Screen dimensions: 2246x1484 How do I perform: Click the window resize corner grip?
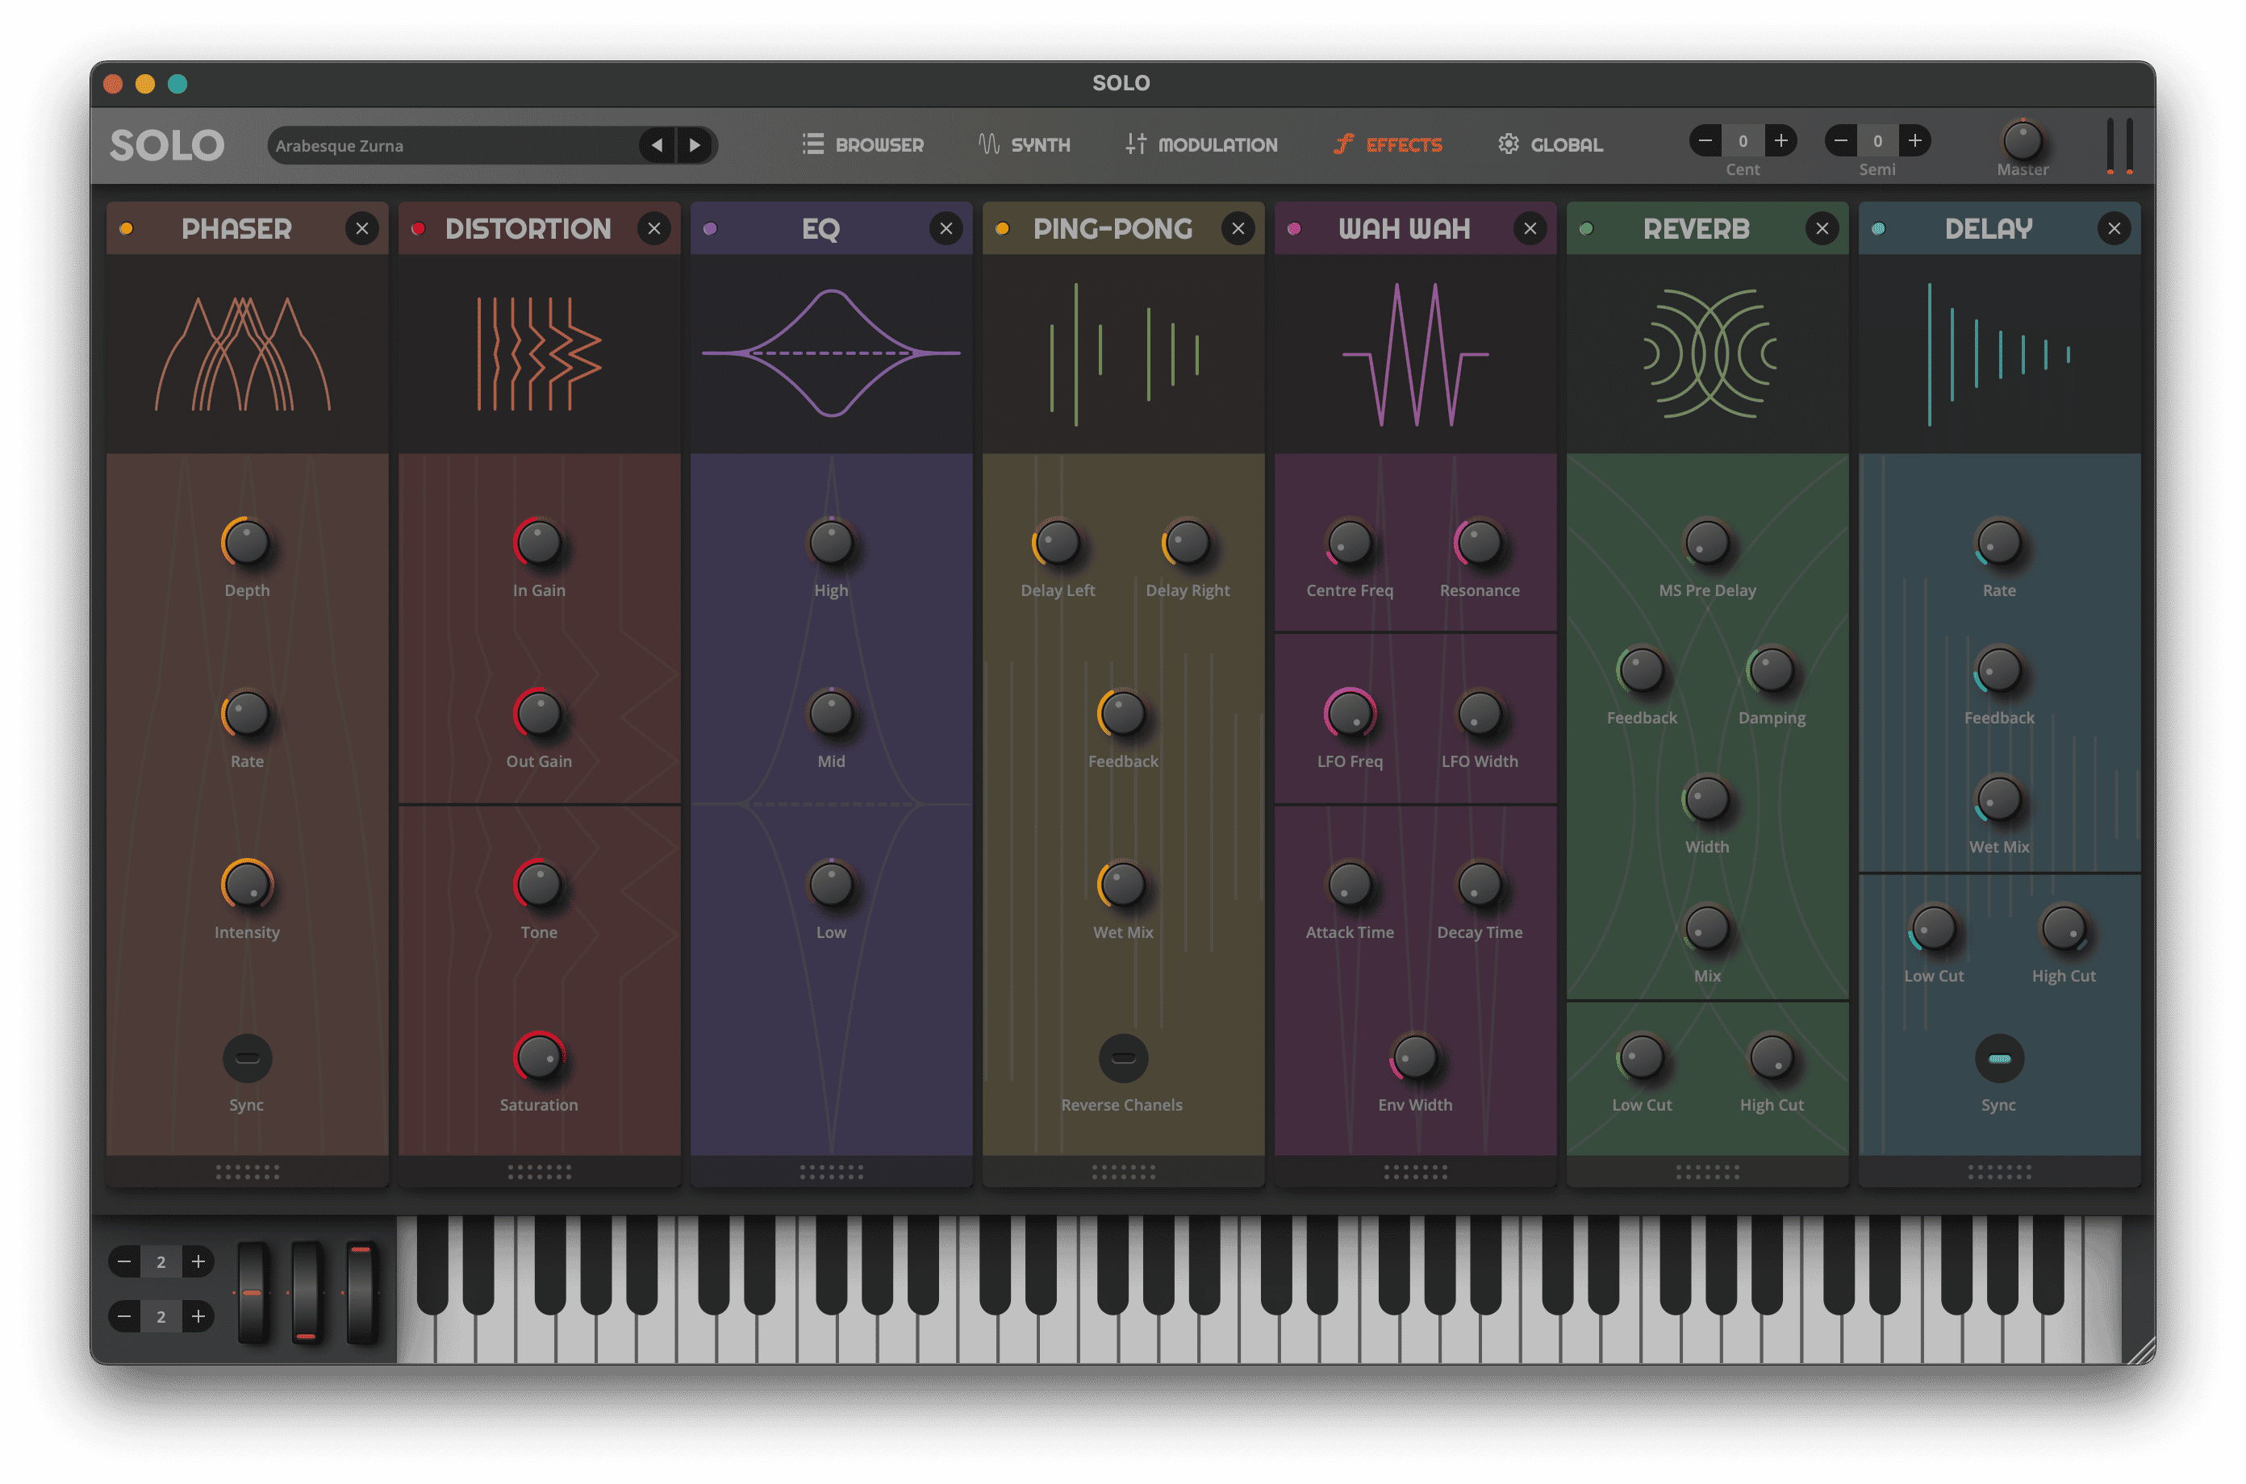point(2140,1349)
